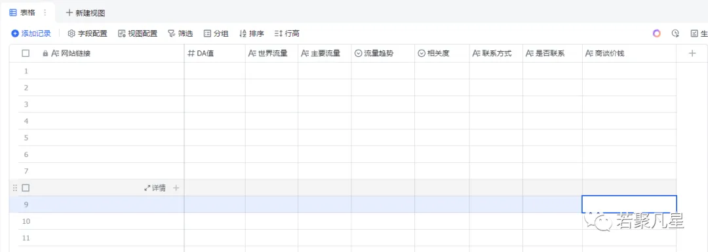The image size is (708, 252).
Task: Click the checklist icon at toolbar right
Action: coord(694,33)
